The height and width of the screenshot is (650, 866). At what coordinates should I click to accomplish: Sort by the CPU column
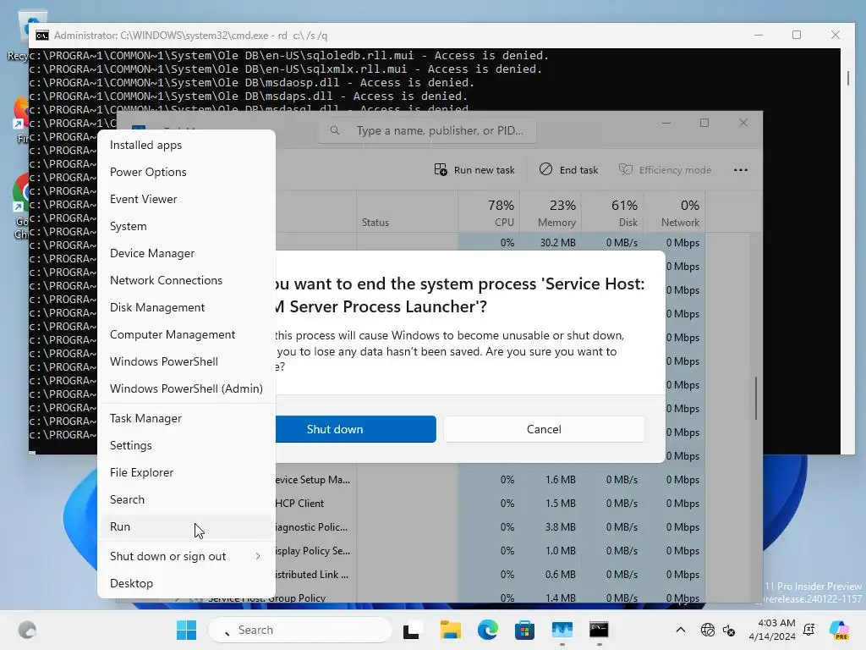pyautogui.click(x=489, y=212)
